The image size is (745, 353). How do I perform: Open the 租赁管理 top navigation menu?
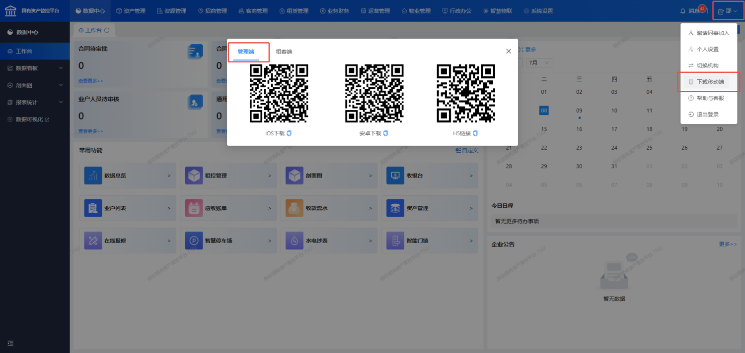(294, 11)
